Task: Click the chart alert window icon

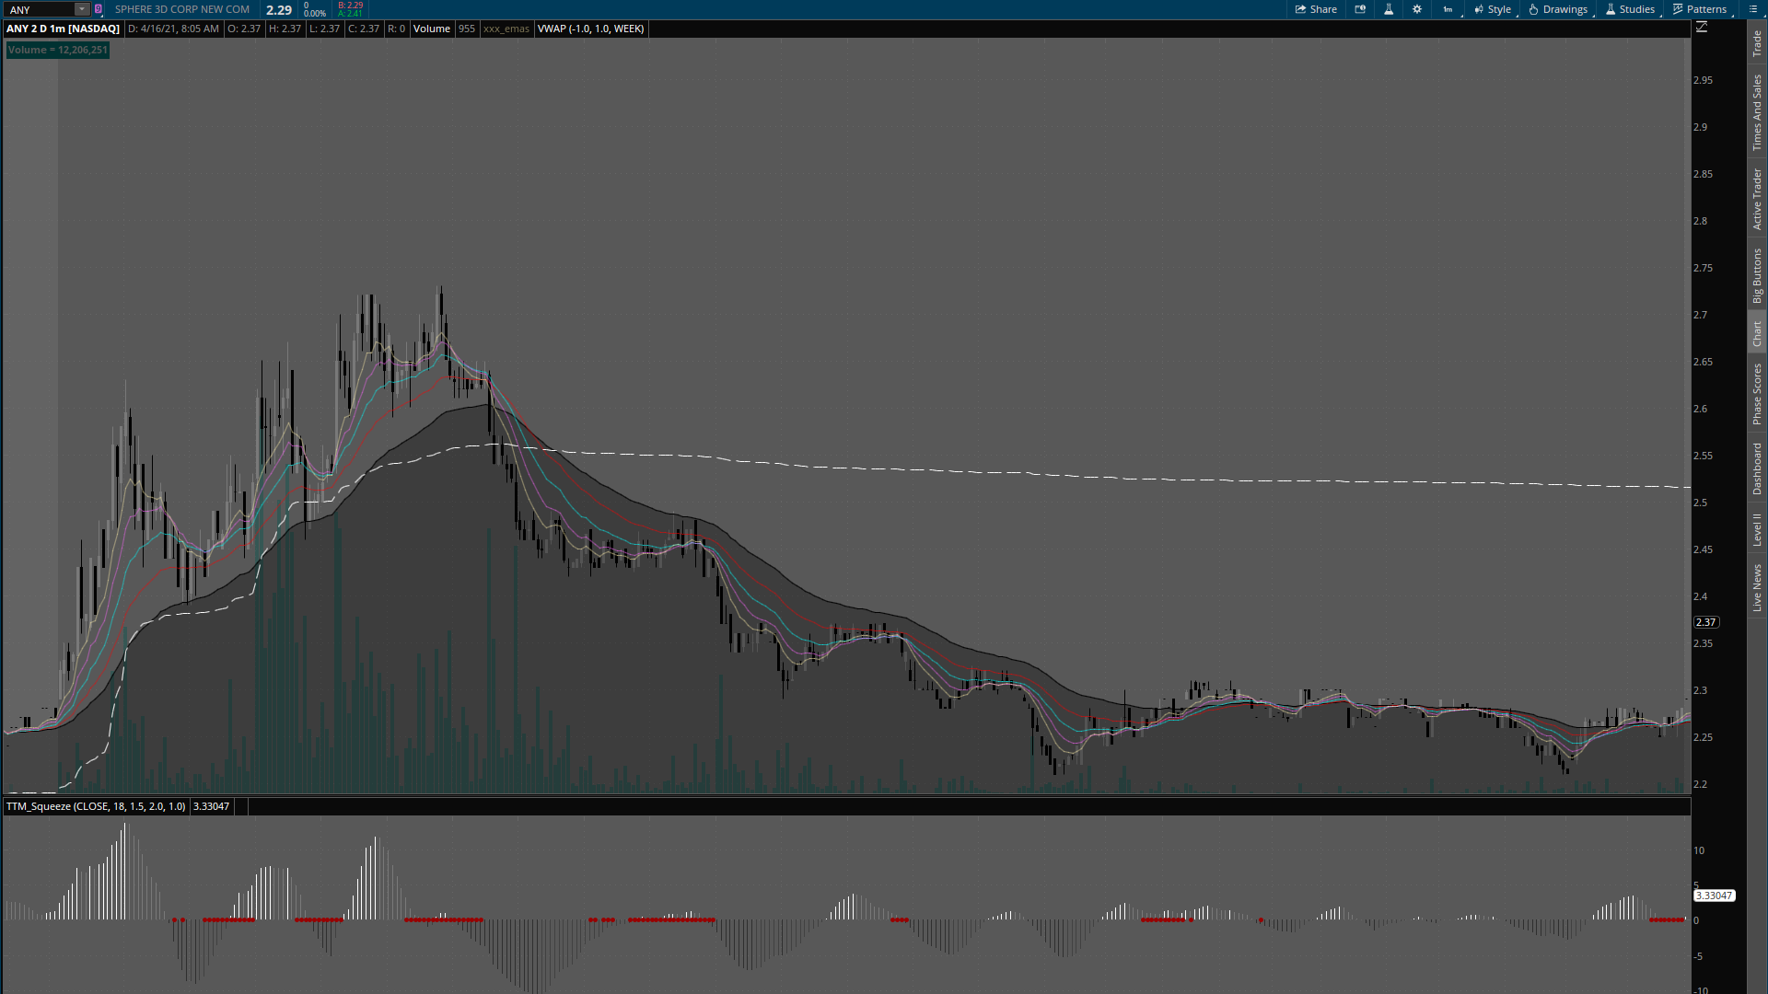Action: (1360, 9)
